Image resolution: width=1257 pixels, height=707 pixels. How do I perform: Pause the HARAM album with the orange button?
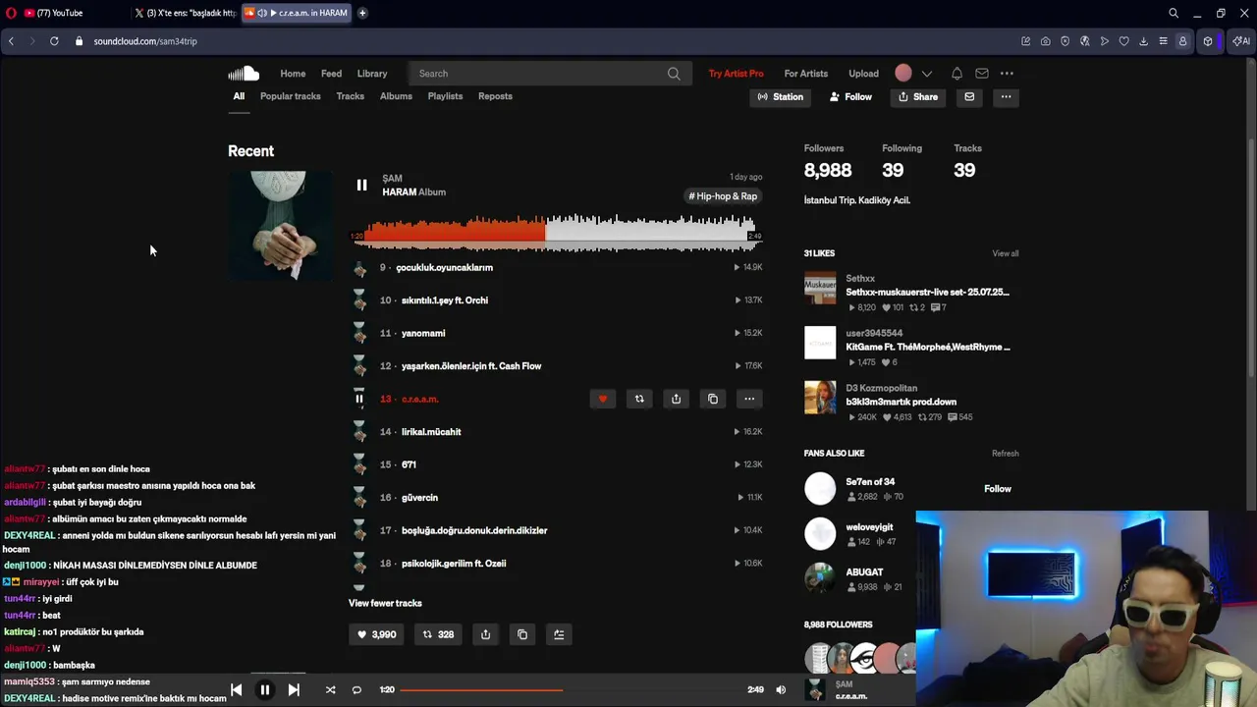pyautogui.click(x=361, y=185)
